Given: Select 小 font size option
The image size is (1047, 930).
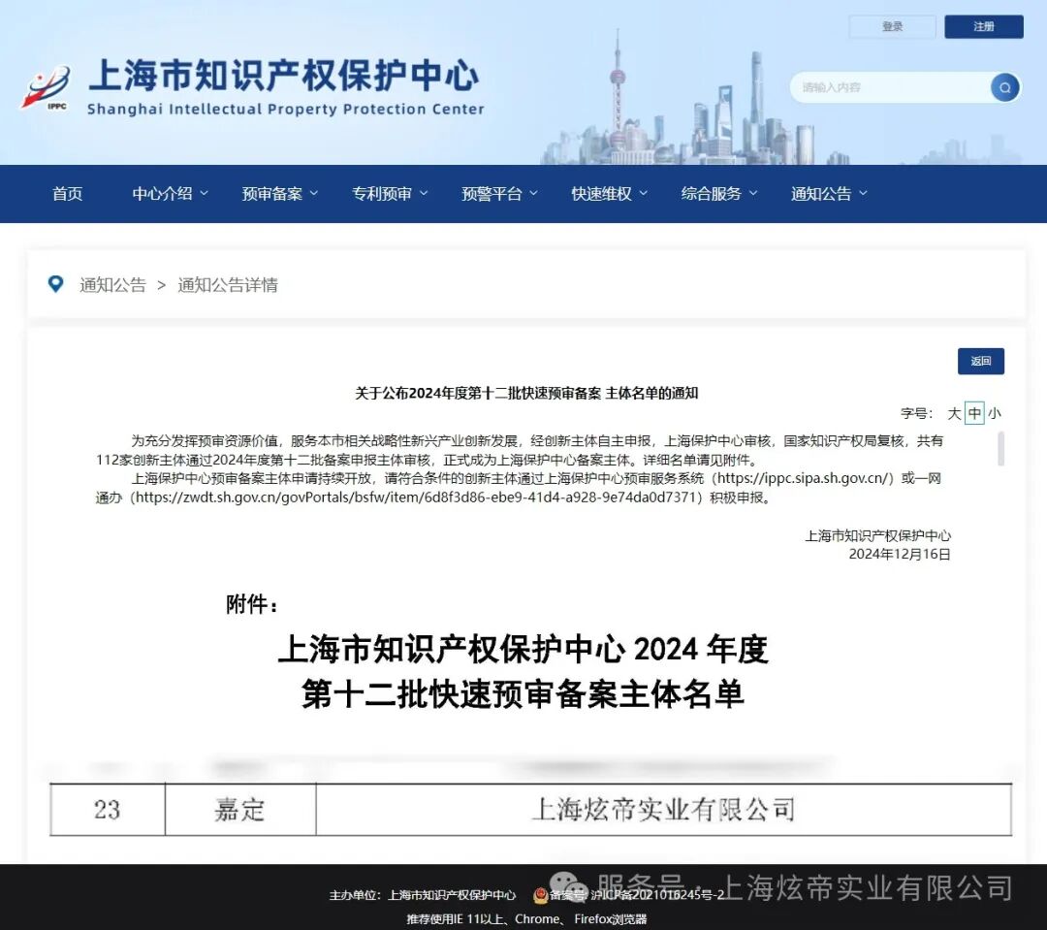Looking at the screenshot, I should tap(995, 413).
